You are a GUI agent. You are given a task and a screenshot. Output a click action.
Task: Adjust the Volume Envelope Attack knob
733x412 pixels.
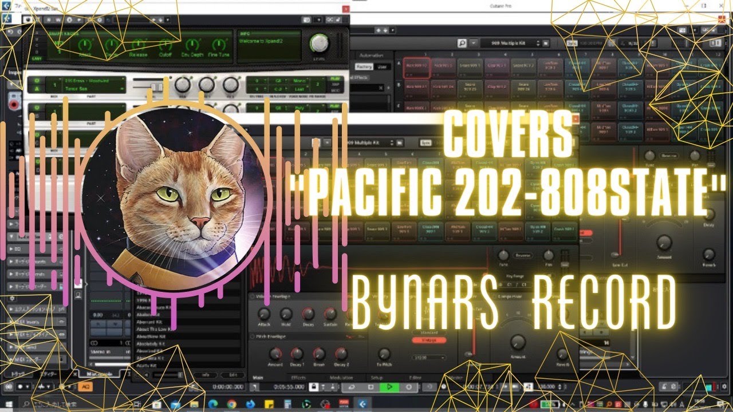(x=264, y=314)
